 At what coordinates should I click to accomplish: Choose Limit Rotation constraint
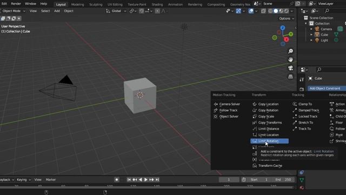[x=269, y=141]
